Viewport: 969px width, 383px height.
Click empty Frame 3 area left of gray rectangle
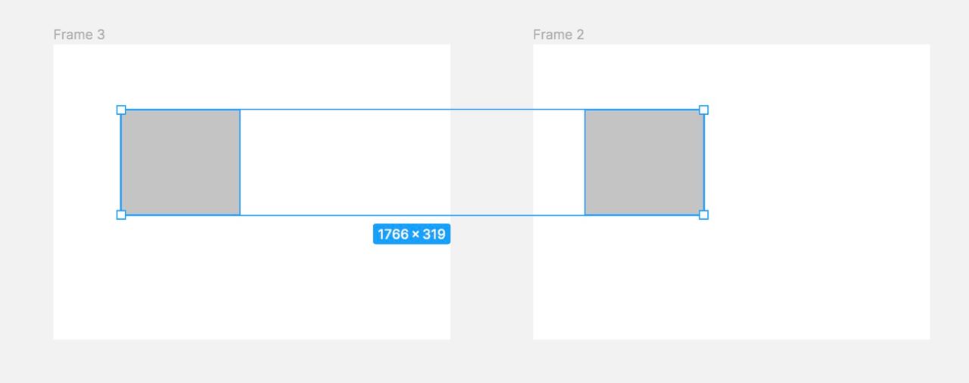click(x=87, y=162)
